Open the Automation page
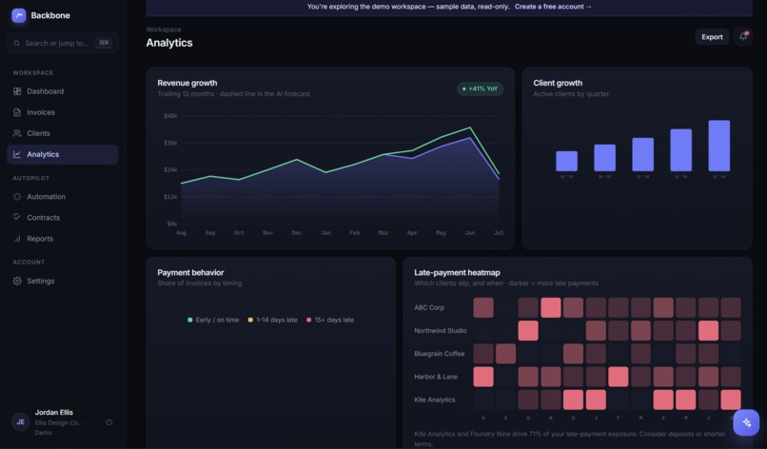The image size is (767, 449). click(x=63, y=197)
